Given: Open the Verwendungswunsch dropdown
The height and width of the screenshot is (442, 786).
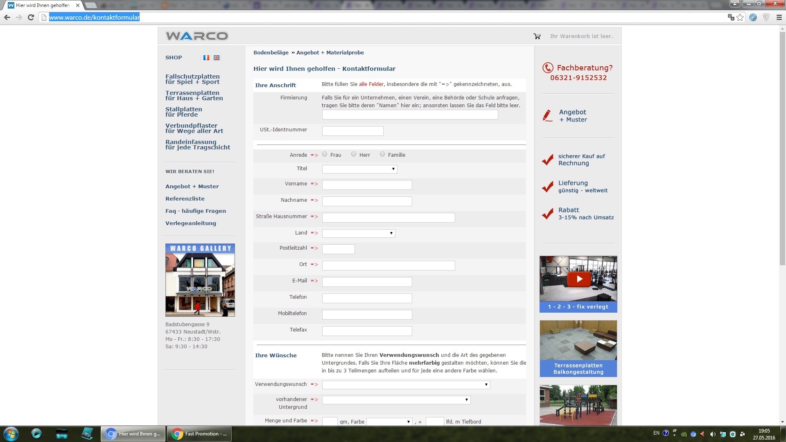Looking at the screenshot, I should click(x=406, y=385).
